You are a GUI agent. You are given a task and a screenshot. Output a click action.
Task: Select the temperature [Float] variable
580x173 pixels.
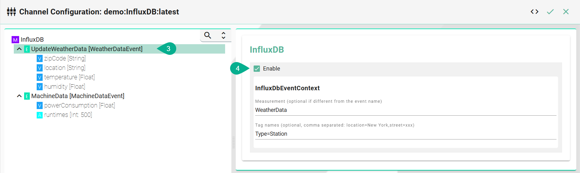tap(69, 77)
